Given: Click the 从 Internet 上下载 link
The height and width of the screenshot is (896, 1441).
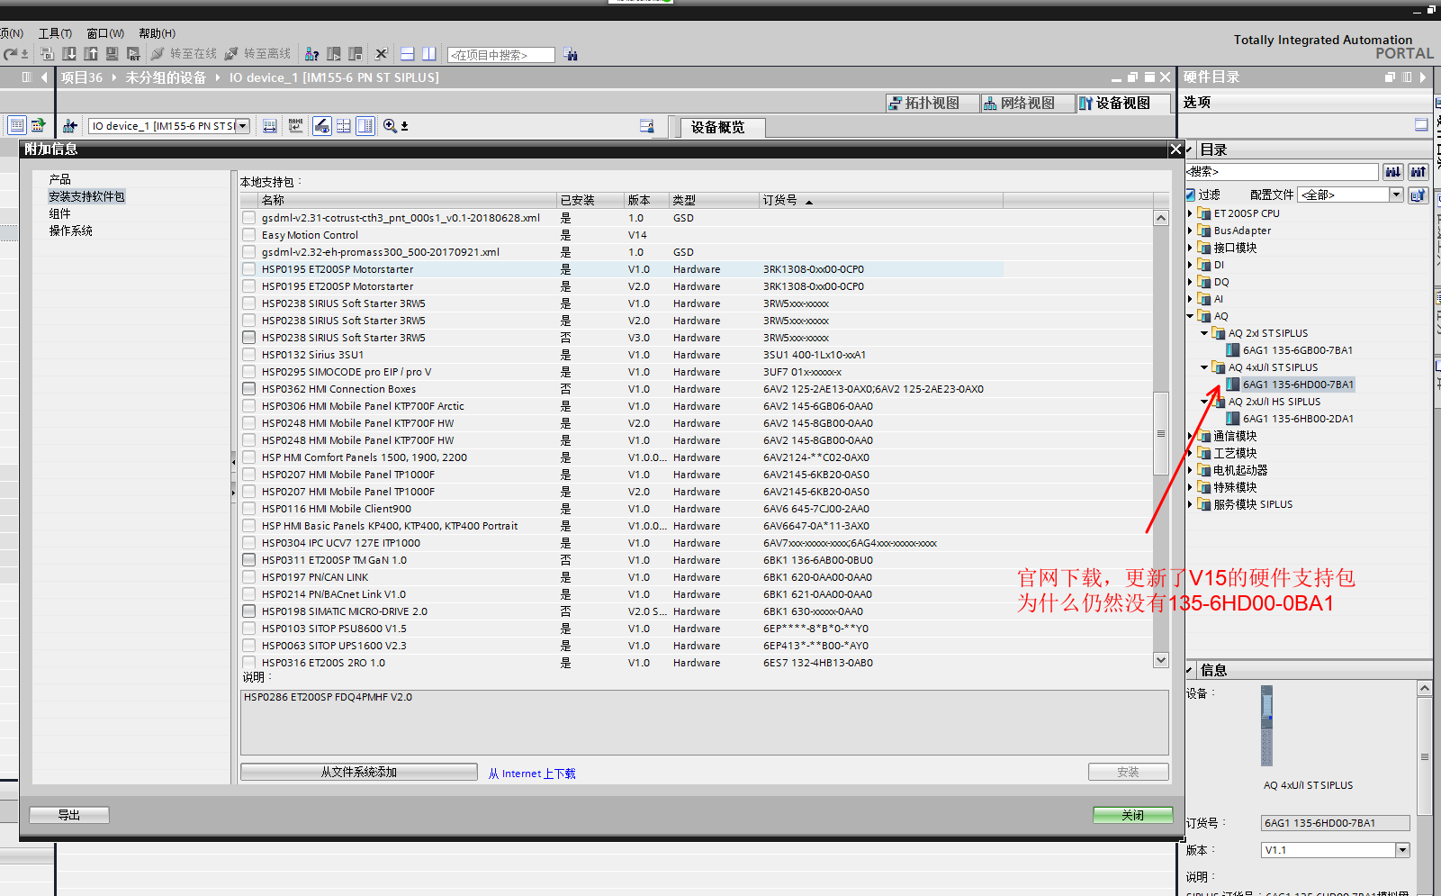Looking at the screenshot, I should [x=532, y=774].
